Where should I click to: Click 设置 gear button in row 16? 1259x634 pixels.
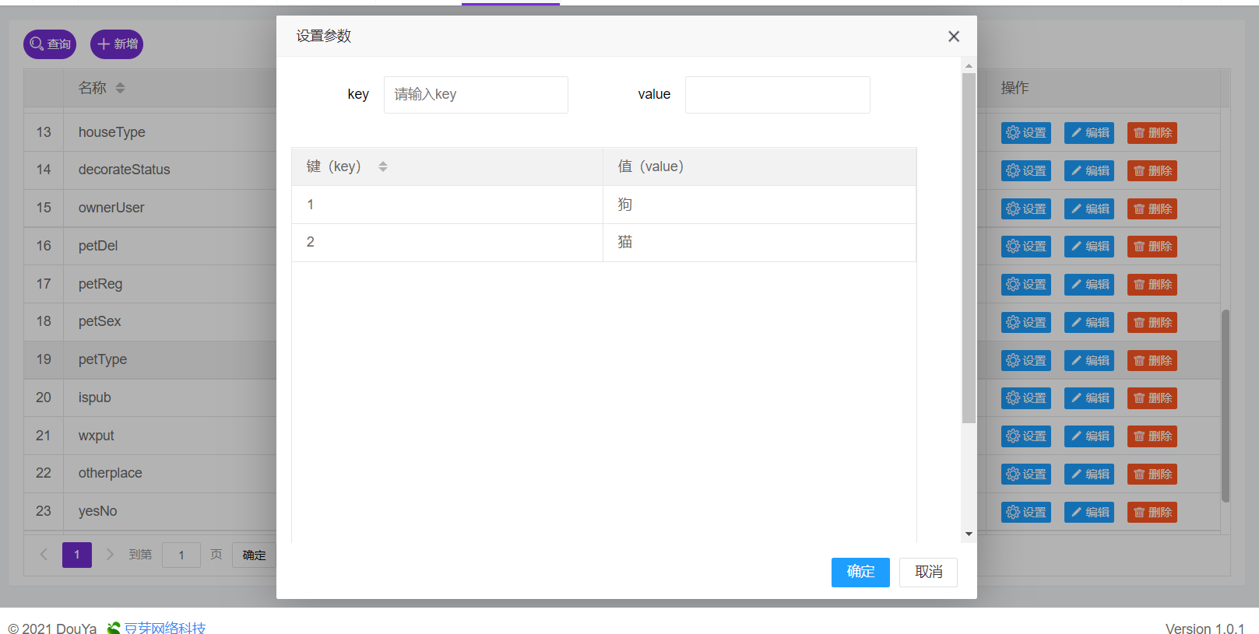(x=1026, y=247)
